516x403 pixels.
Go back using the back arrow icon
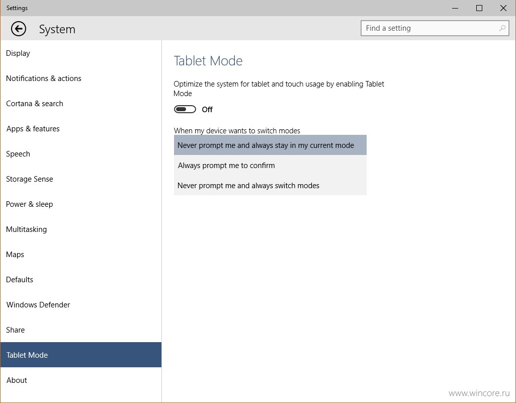pos(19,29)
